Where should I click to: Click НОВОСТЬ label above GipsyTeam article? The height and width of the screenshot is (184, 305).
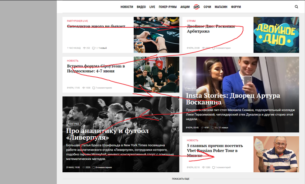(x=73, y=61)
